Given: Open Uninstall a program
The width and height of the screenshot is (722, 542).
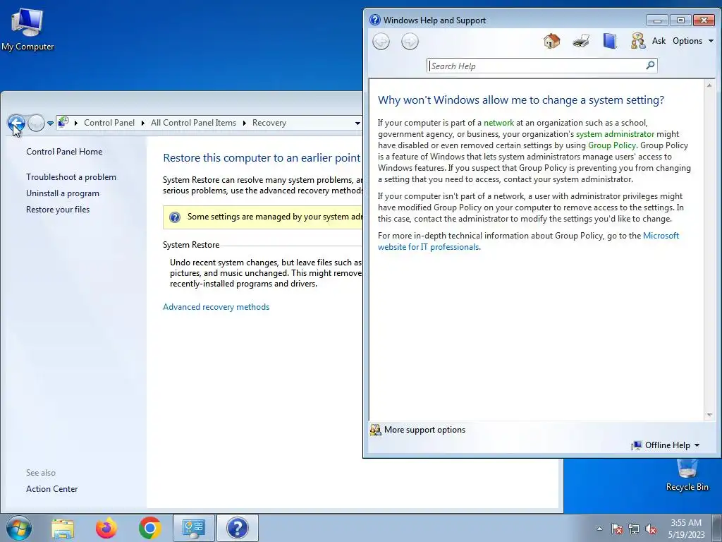Looking at the screenshot, I should click(63, 193).
